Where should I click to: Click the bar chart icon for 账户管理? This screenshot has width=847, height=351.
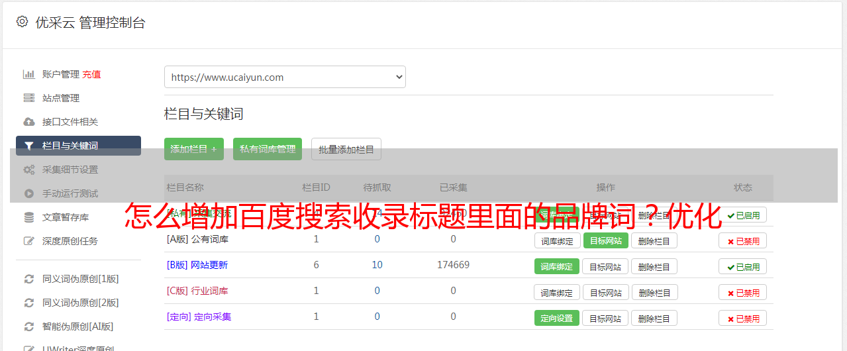point(28,74)
